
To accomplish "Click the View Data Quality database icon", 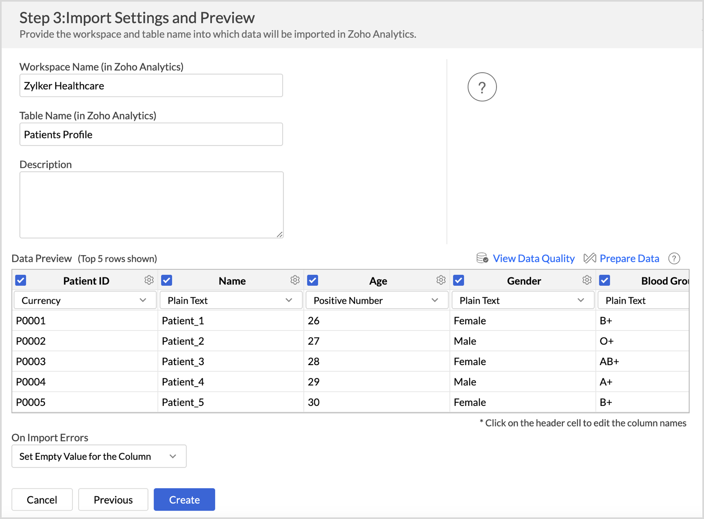I will (482, 258).
